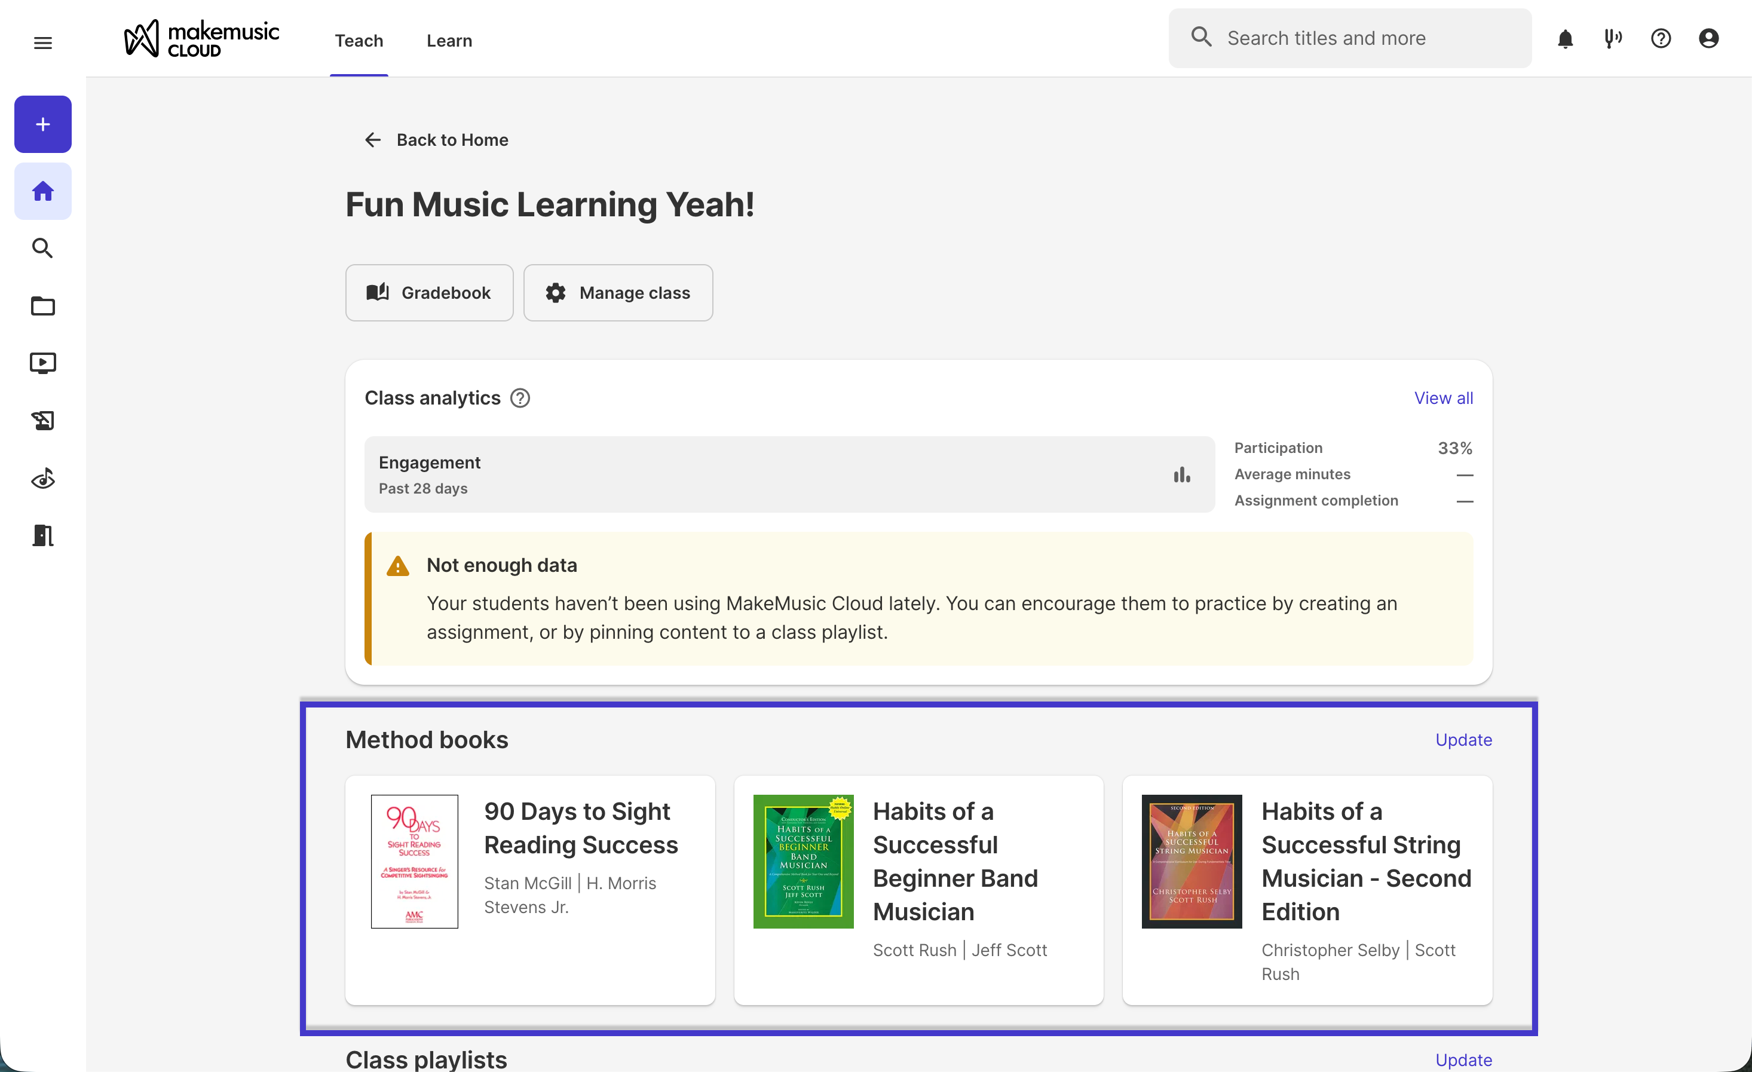Click the magnifier icon in search bar

click(x=1201, y=37)
